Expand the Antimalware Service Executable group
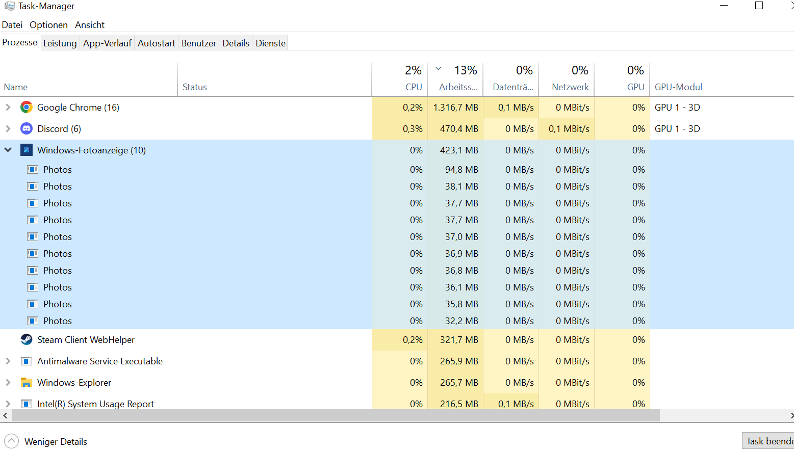 coord(8,361)
